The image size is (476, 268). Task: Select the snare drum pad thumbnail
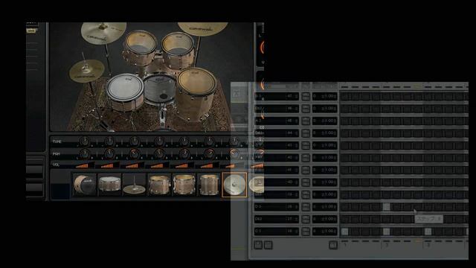(109, 185)
